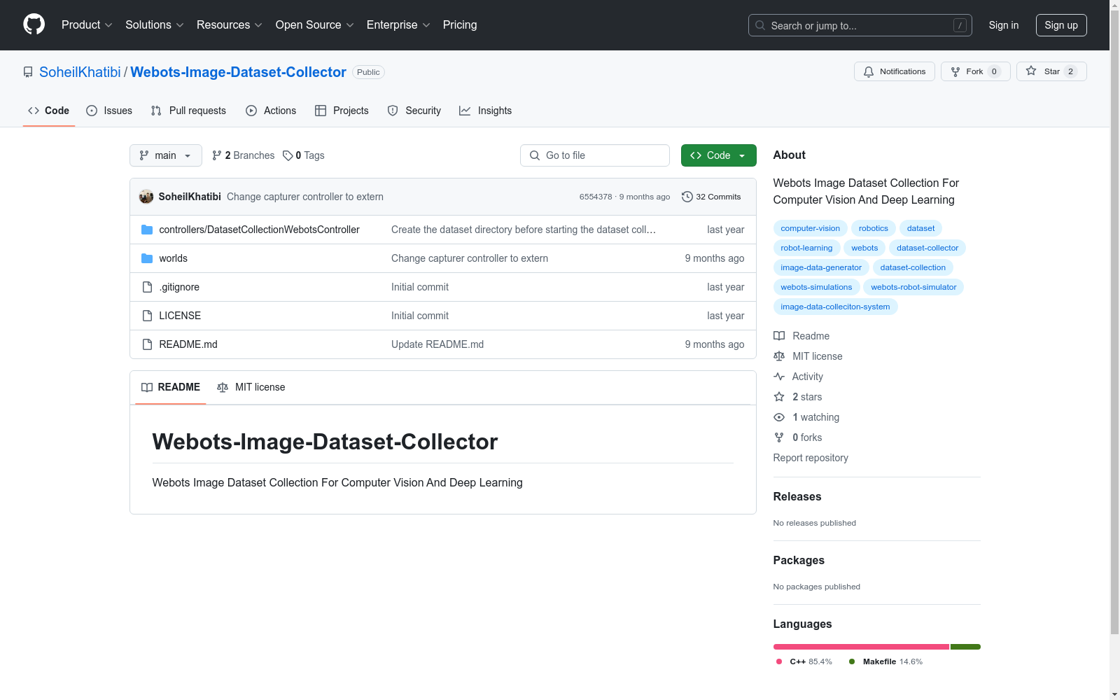Switch to the Code tab

point(49,111)
